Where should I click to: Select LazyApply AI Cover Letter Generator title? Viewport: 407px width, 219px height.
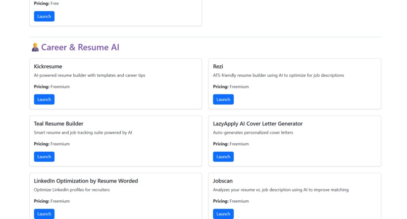(x=258, y=123)
